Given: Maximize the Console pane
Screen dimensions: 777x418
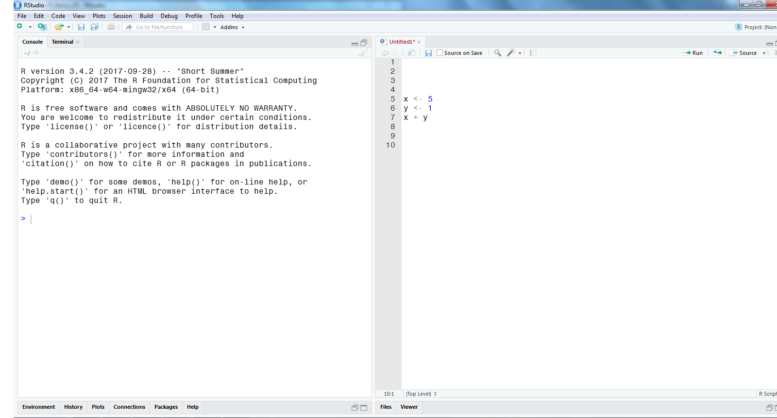Looking at the screenshot, I should [364, 43].
